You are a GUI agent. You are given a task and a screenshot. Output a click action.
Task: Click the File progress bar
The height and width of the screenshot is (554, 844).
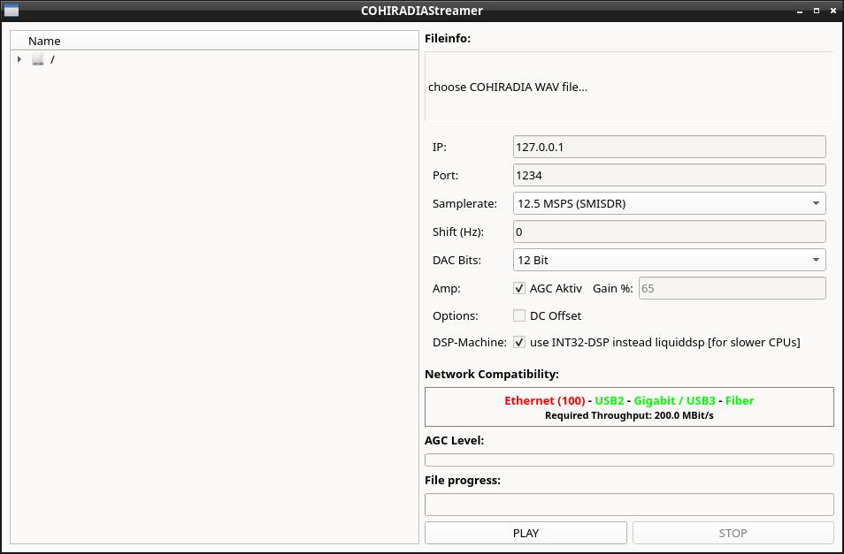[629, 505]
